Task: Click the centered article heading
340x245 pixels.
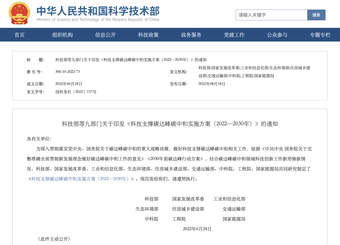Action: pyautogui.click(x=170, y=124)
